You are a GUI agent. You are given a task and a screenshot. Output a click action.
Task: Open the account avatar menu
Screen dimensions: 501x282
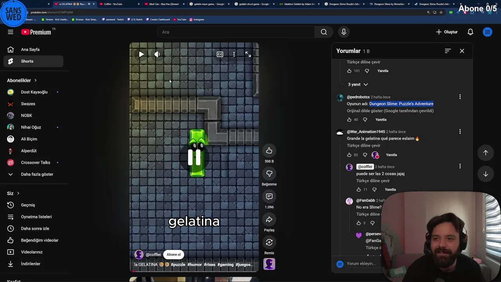point(487,32)
